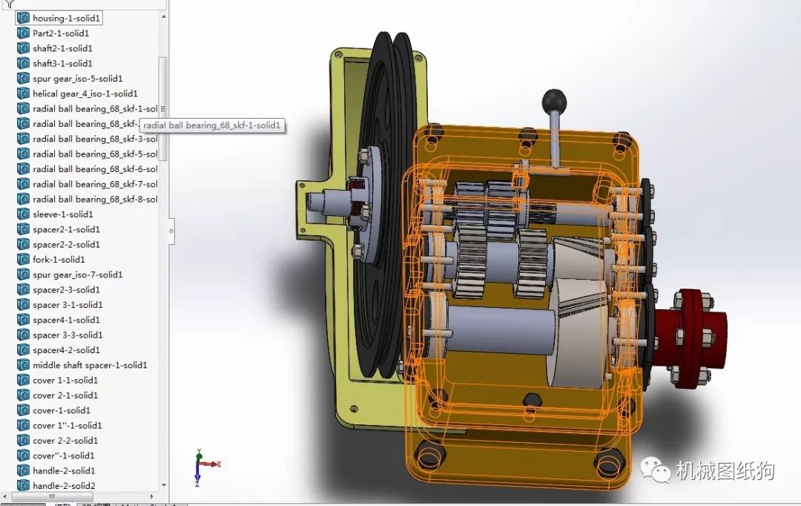Select cover 1-1-solid1 body
This screenshot has height=506, width=801.
point(65,381)
